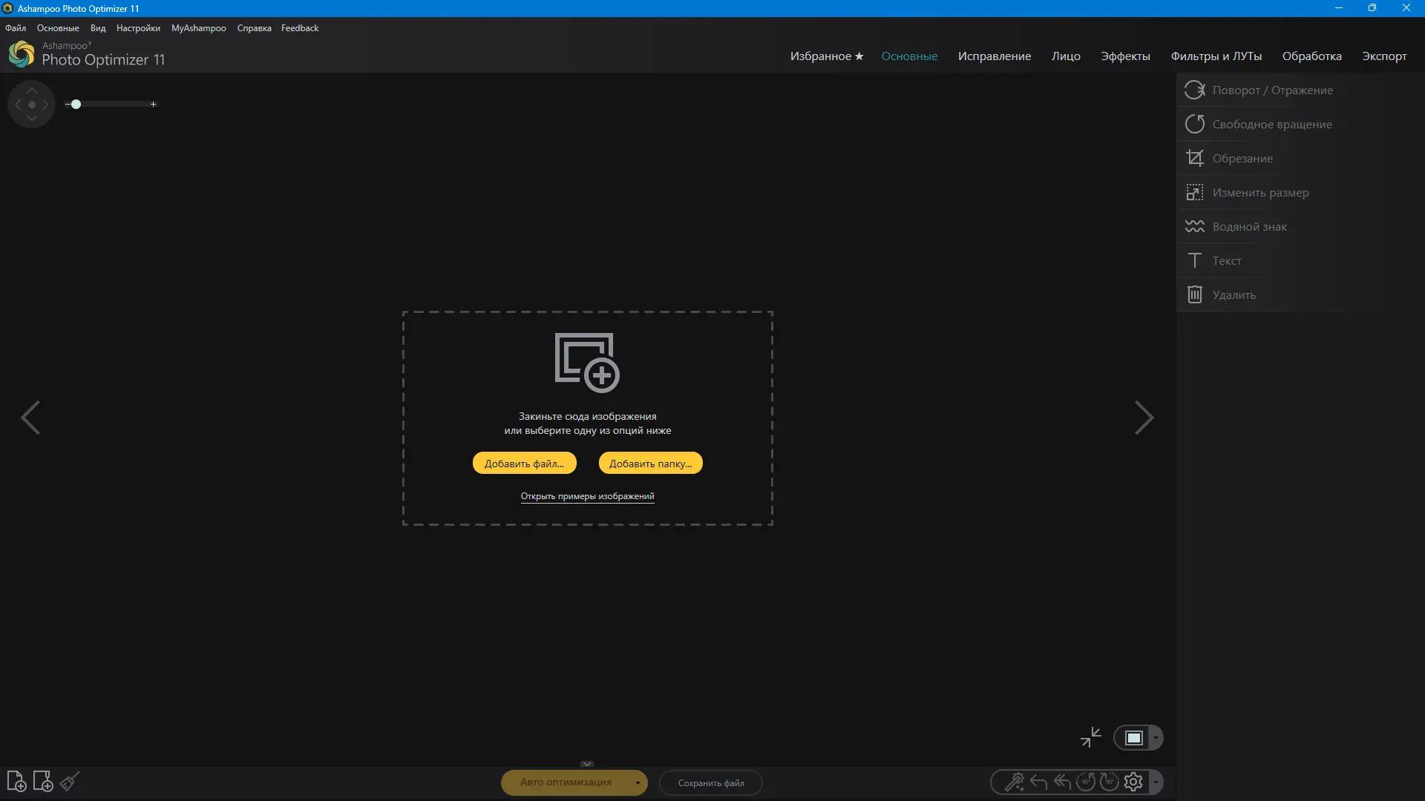Open the Открыть примеры изображений link
This screenshot has width=1425, height=801.
pos(587,496)
